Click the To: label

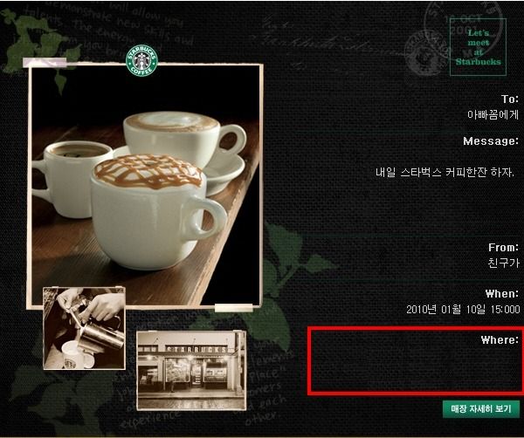tap(510, 99)
